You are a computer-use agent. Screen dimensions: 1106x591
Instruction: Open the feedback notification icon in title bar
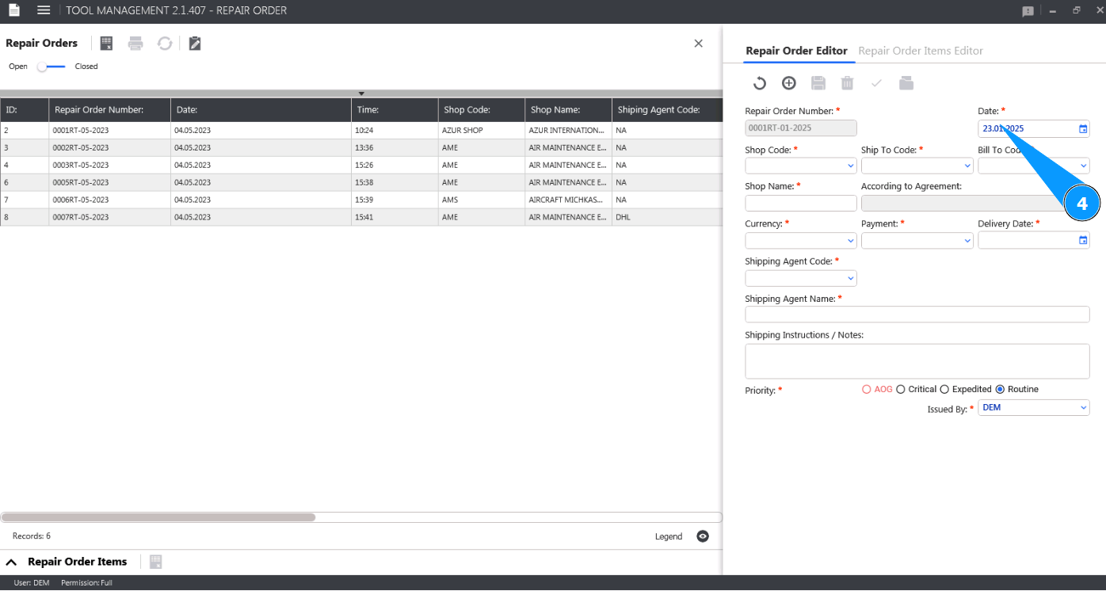[1028, 11]
